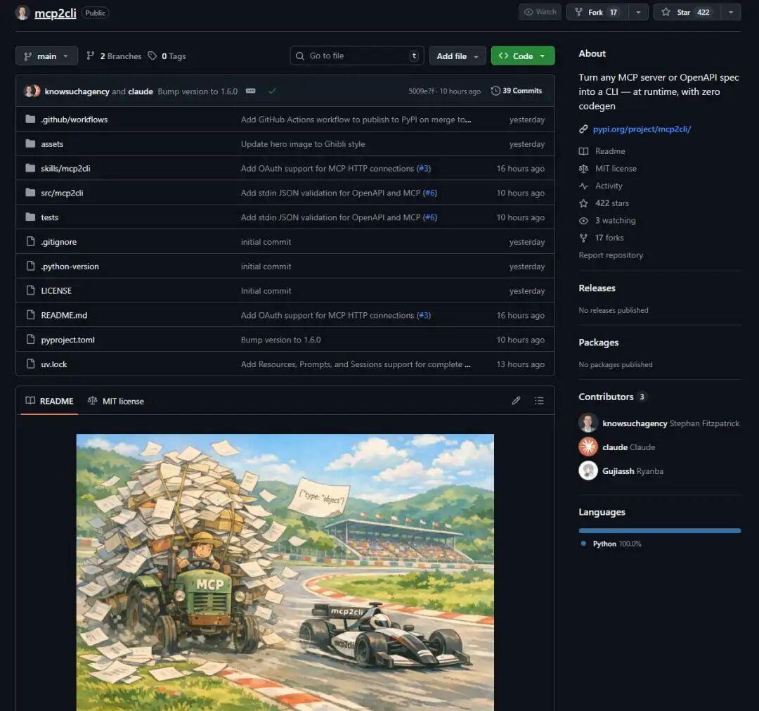The width and height of the screenshot is (759, 711).
Task: Click the Python language bar
Action: pos(660,531)
